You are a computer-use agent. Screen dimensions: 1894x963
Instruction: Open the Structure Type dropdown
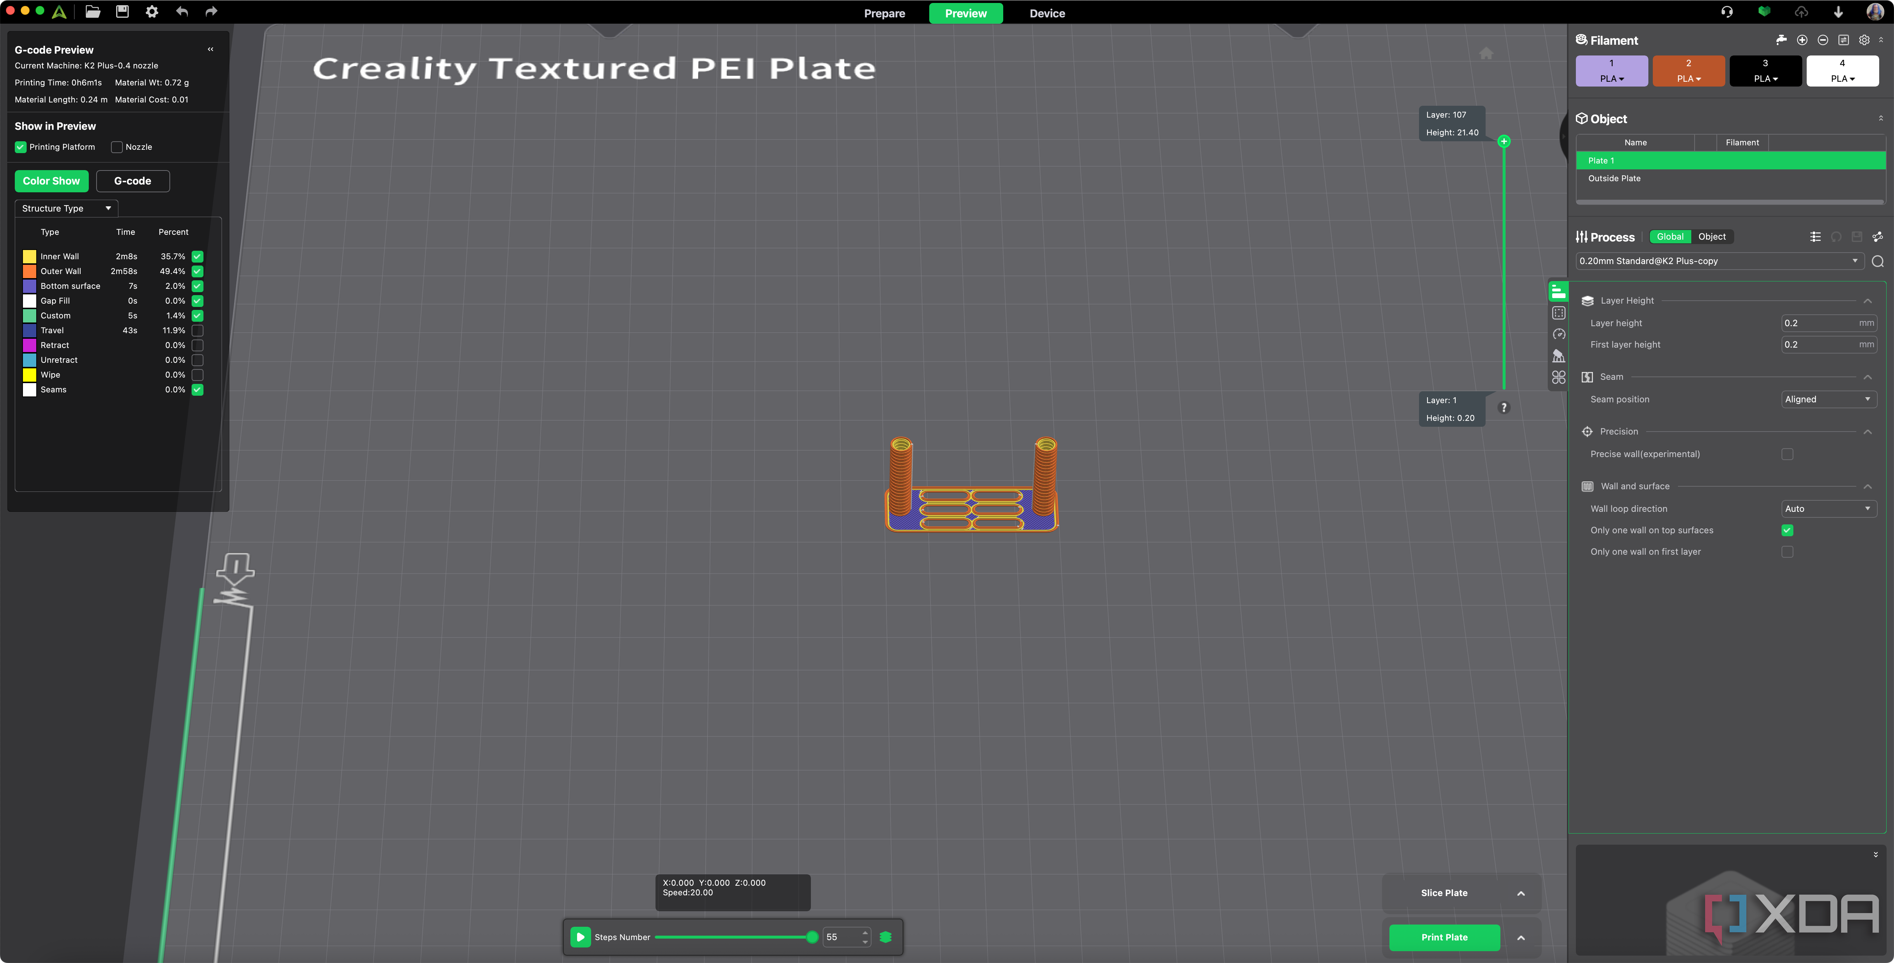66,209
